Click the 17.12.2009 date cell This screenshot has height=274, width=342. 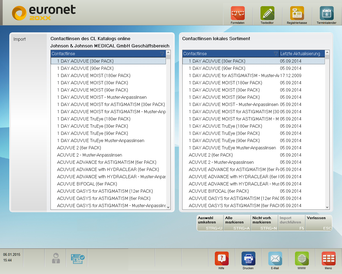pos(291,75)
